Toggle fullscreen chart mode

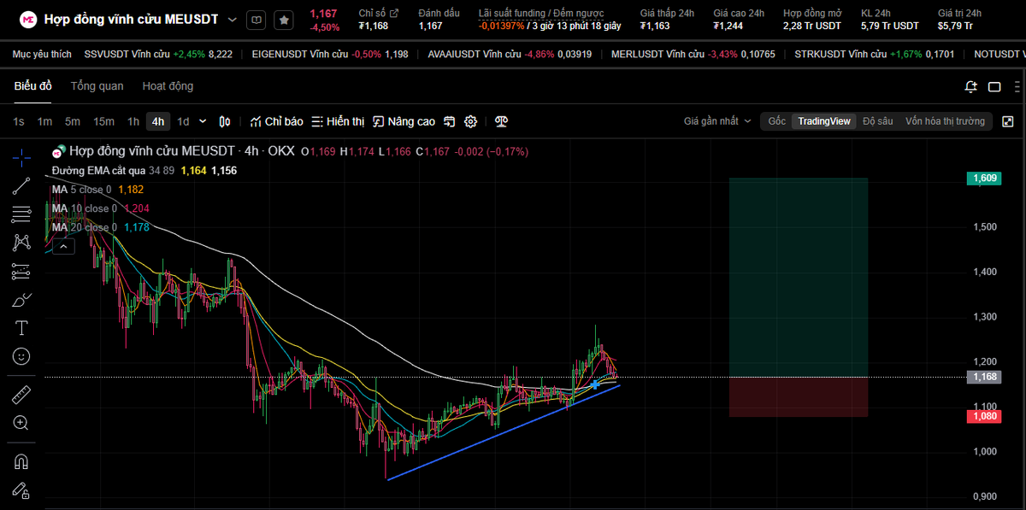click(x=1008, y=121)
